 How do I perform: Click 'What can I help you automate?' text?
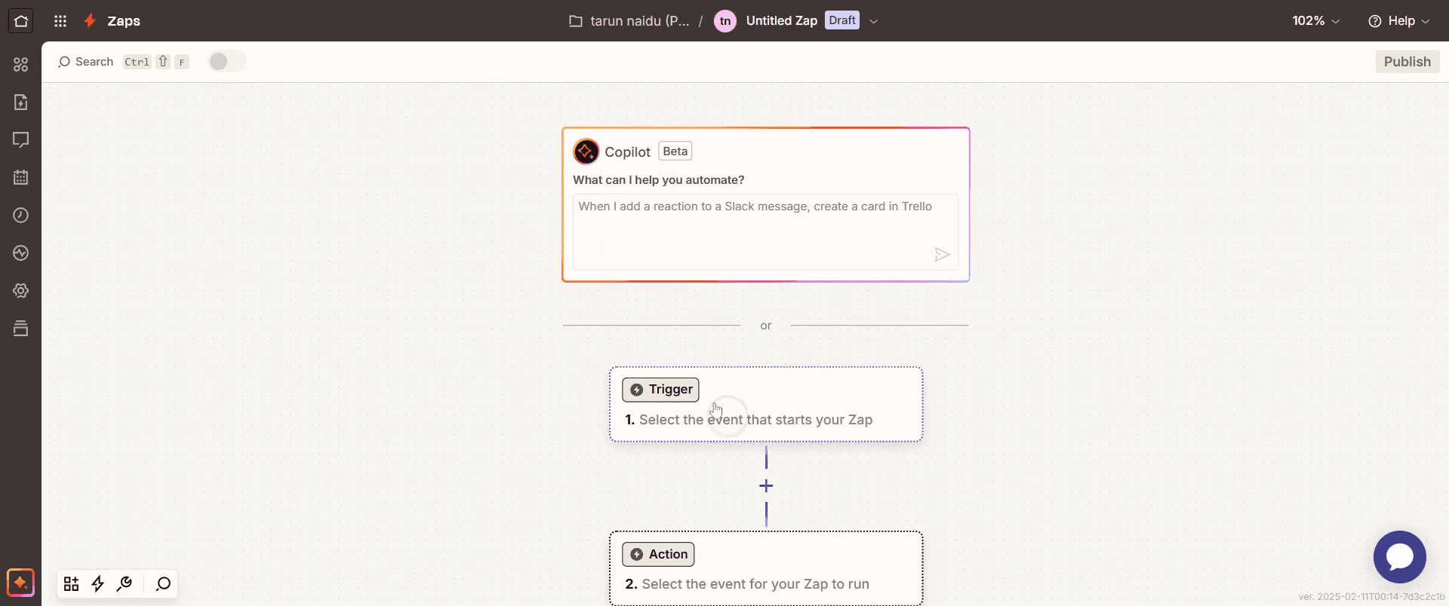[658, 180]
